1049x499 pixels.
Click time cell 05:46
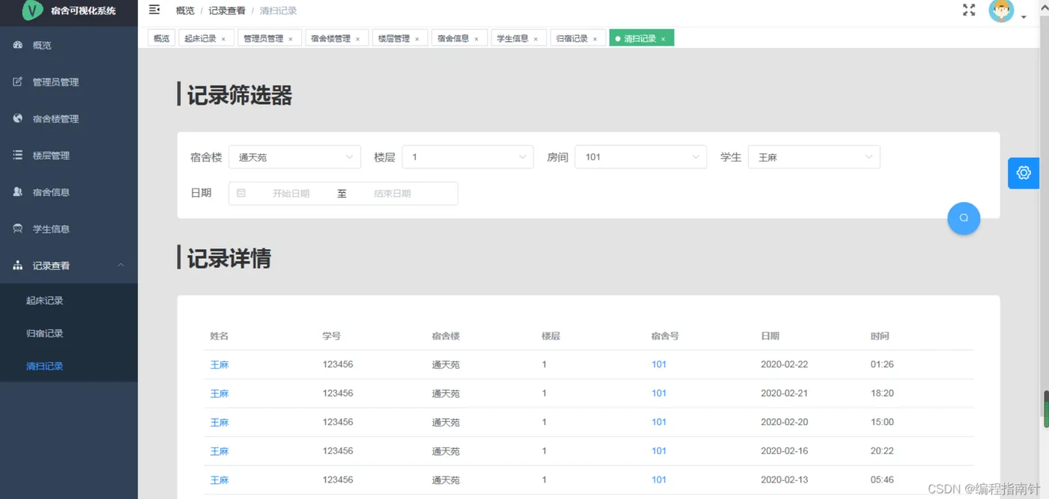882,480
